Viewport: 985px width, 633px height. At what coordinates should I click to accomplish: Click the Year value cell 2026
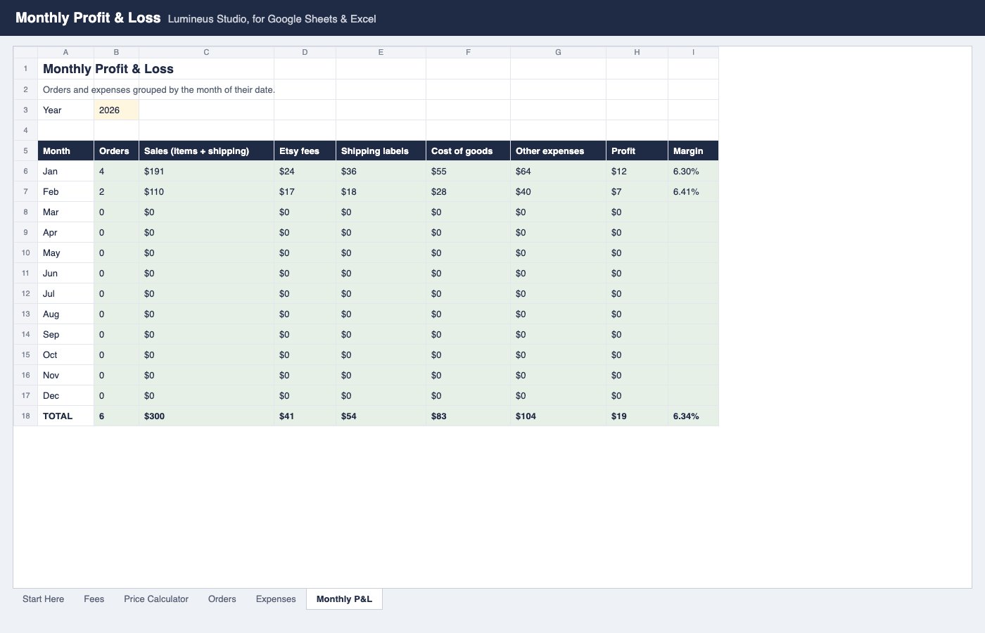click(116, 110)
